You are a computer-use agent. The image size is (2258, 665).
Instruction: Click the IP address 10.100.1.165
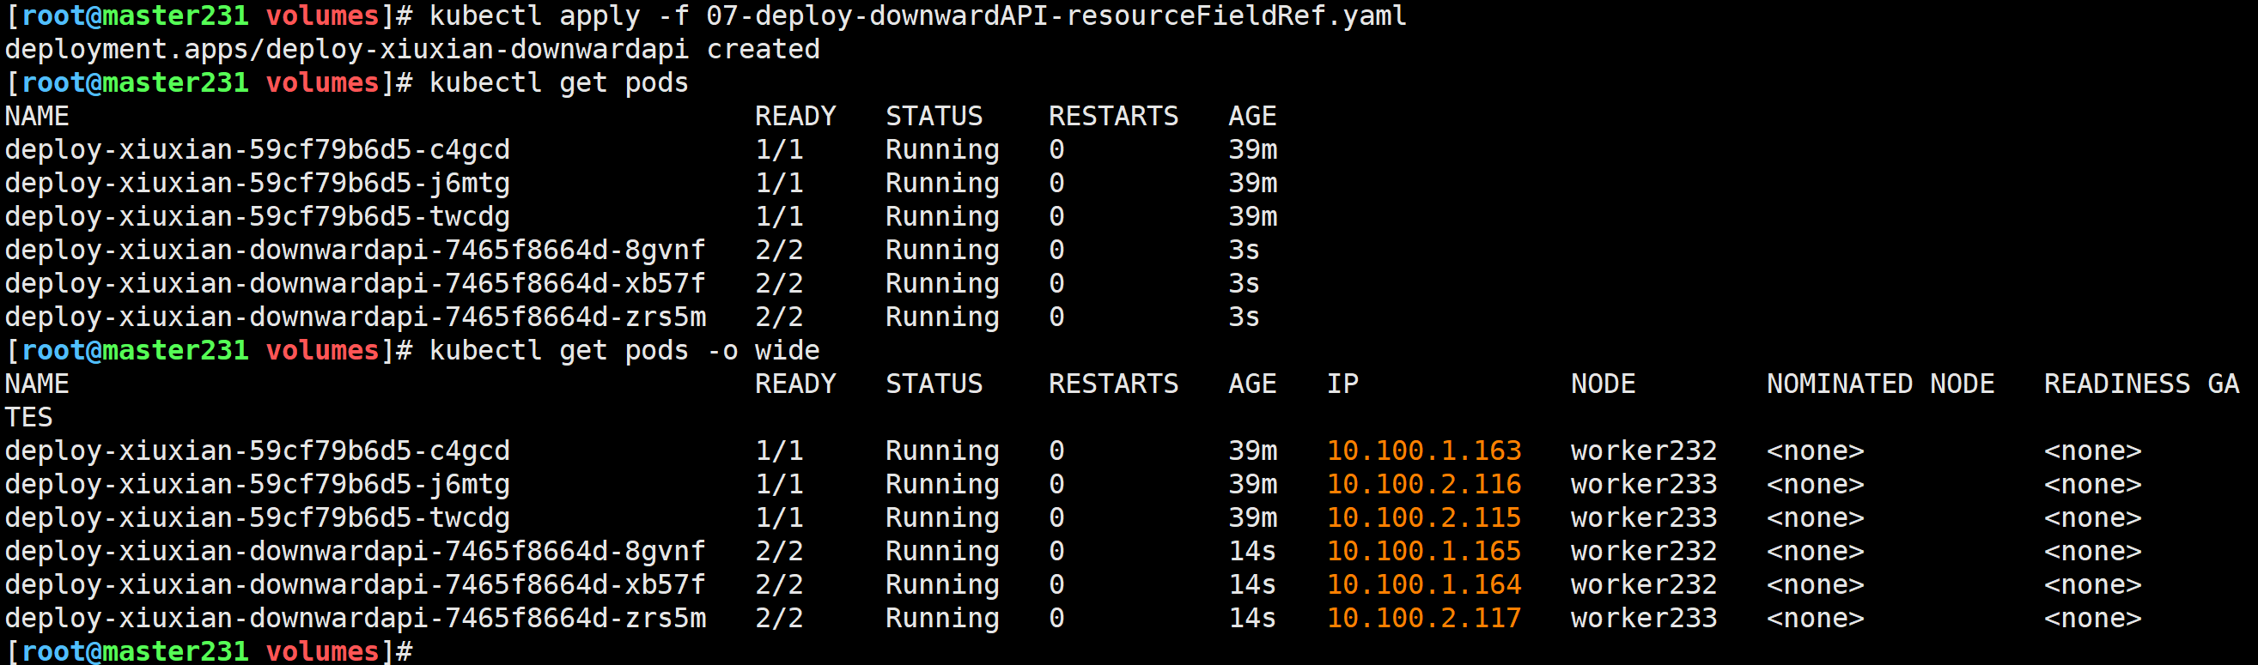click(1423, 550)
